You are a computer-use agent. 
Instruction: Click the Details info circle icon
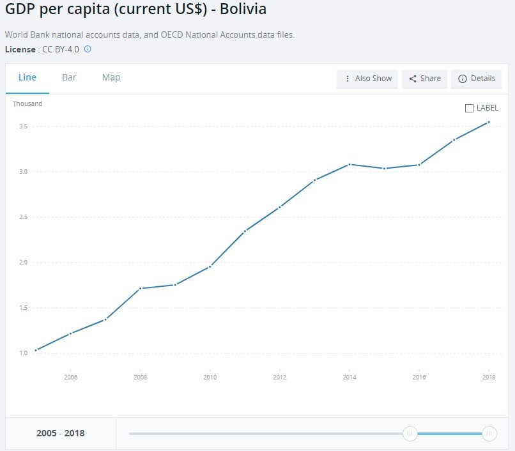pos(463,79)
